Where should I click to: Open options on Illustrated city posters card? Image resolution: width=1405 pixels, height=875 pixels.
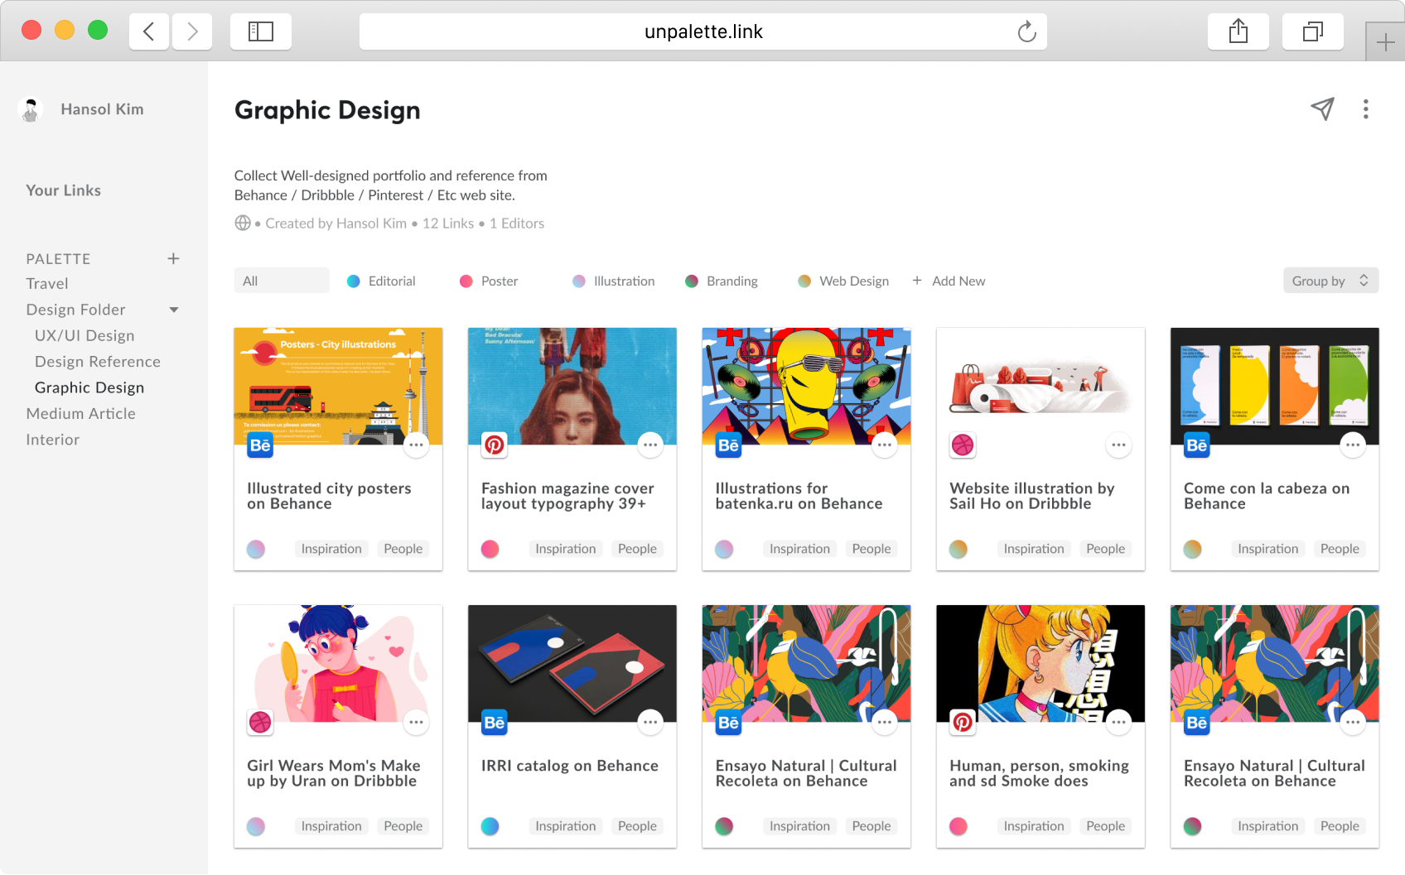point(416,445)
